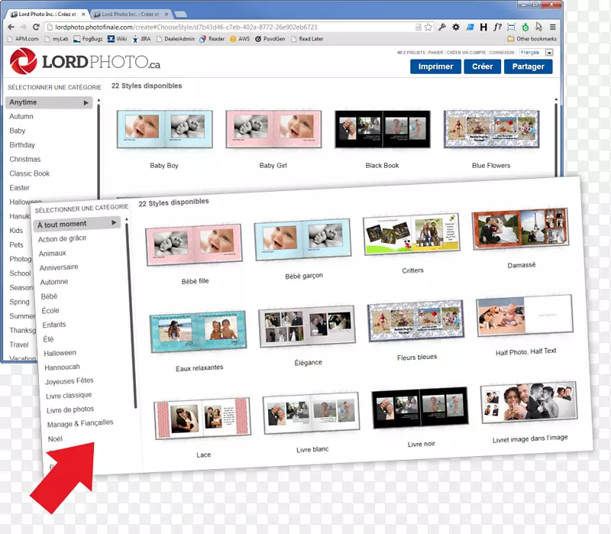Image resolution: width=611 pixels, height=534 pixels.
Task: Click the CONNEXION link
Action: coord(502,52)
